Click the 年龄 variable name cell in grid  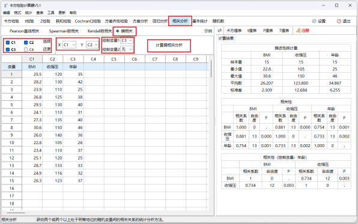pos(73,67)
